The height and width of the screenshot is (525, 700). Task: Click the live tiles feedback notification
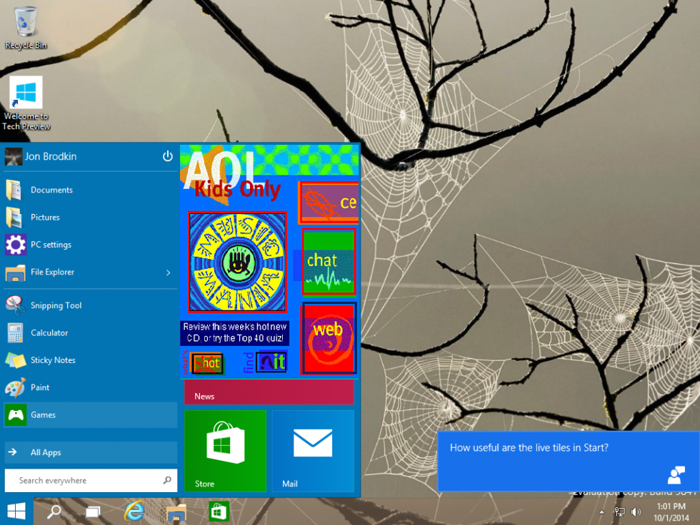click(568, 461)
